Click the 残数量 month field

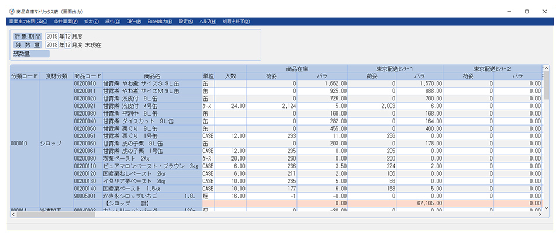[x=67, y=45]
